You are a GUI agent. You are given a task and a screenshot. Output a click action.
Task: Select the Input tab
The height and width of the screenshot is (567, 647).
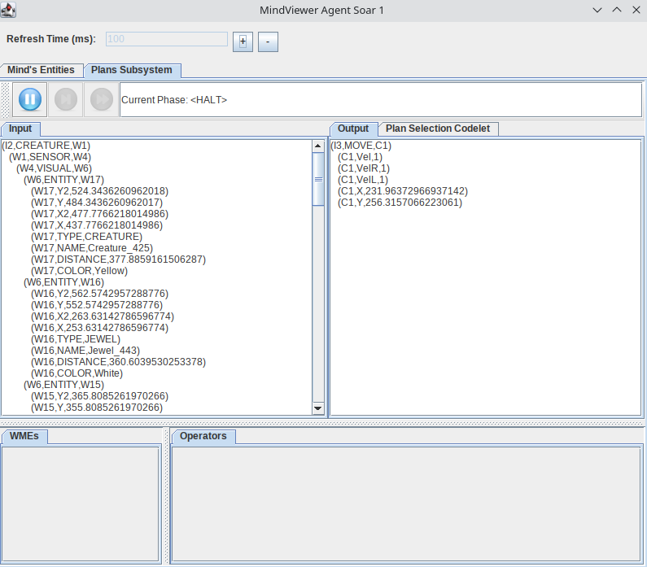coord(20,129)
